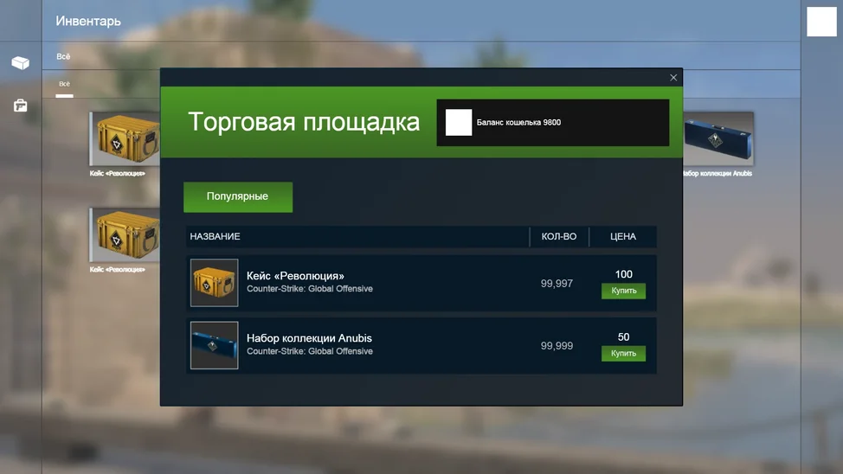Open the Кейс «Революция» listing name
The height and width of the screenshot is (474, 843).
pos(295,276)
